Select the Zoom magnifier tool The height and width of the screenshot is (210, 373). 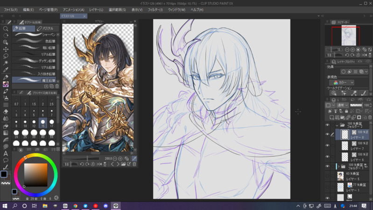pyautogui.click(x=6, y=29)
